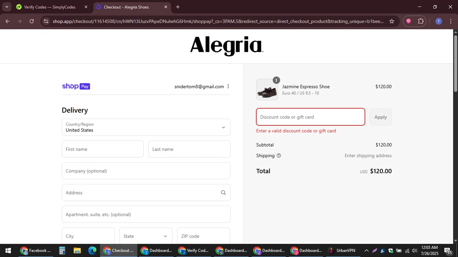Open the Windows Start menu
This screenshot has height=257, width=458.
pyautogui.click(x=8, y=251)
